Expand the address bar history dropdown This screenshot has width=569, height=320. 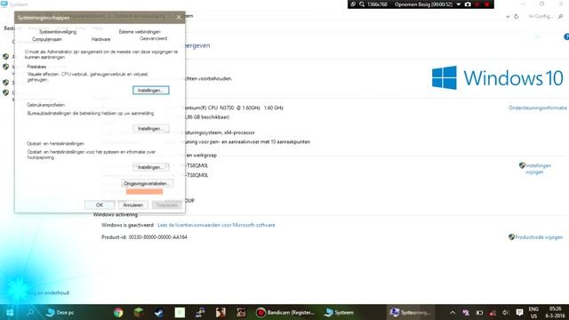pos(508,16)
